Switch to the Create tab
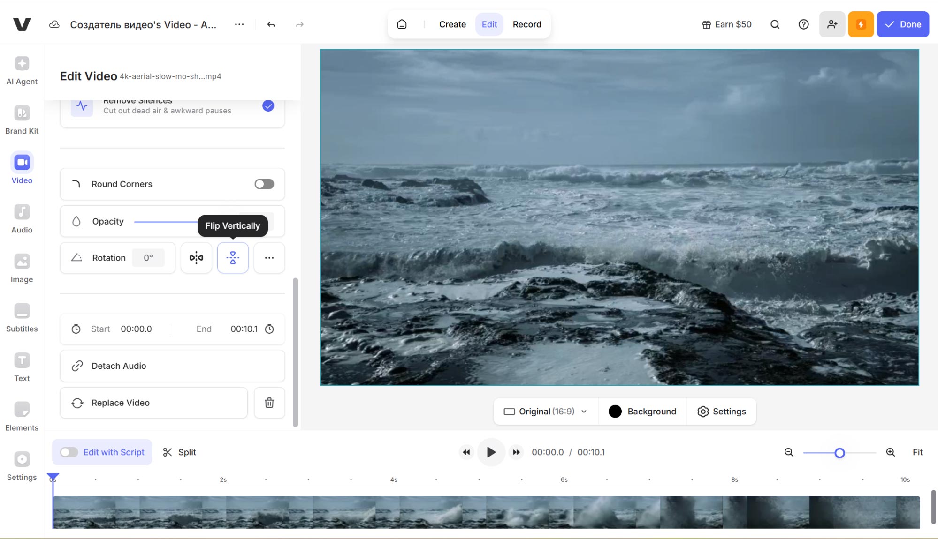 (x=452, y=24)
